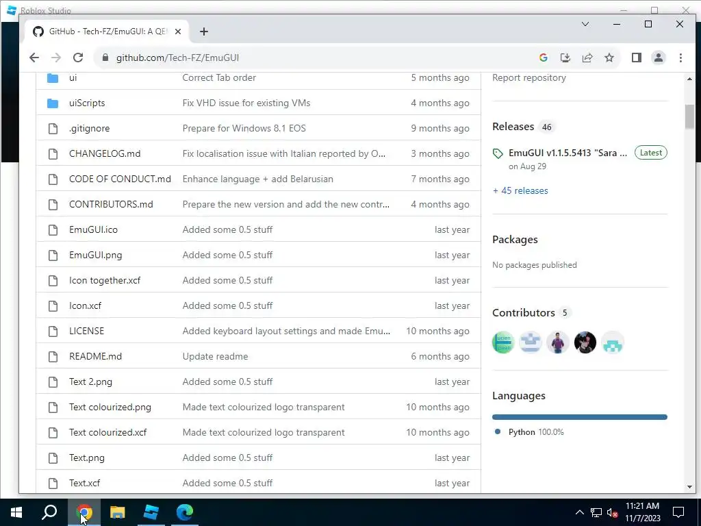Viewport: 701px width, 526px height.
Task: Click the site padlock icon
Action: click(x=105, y=58)
